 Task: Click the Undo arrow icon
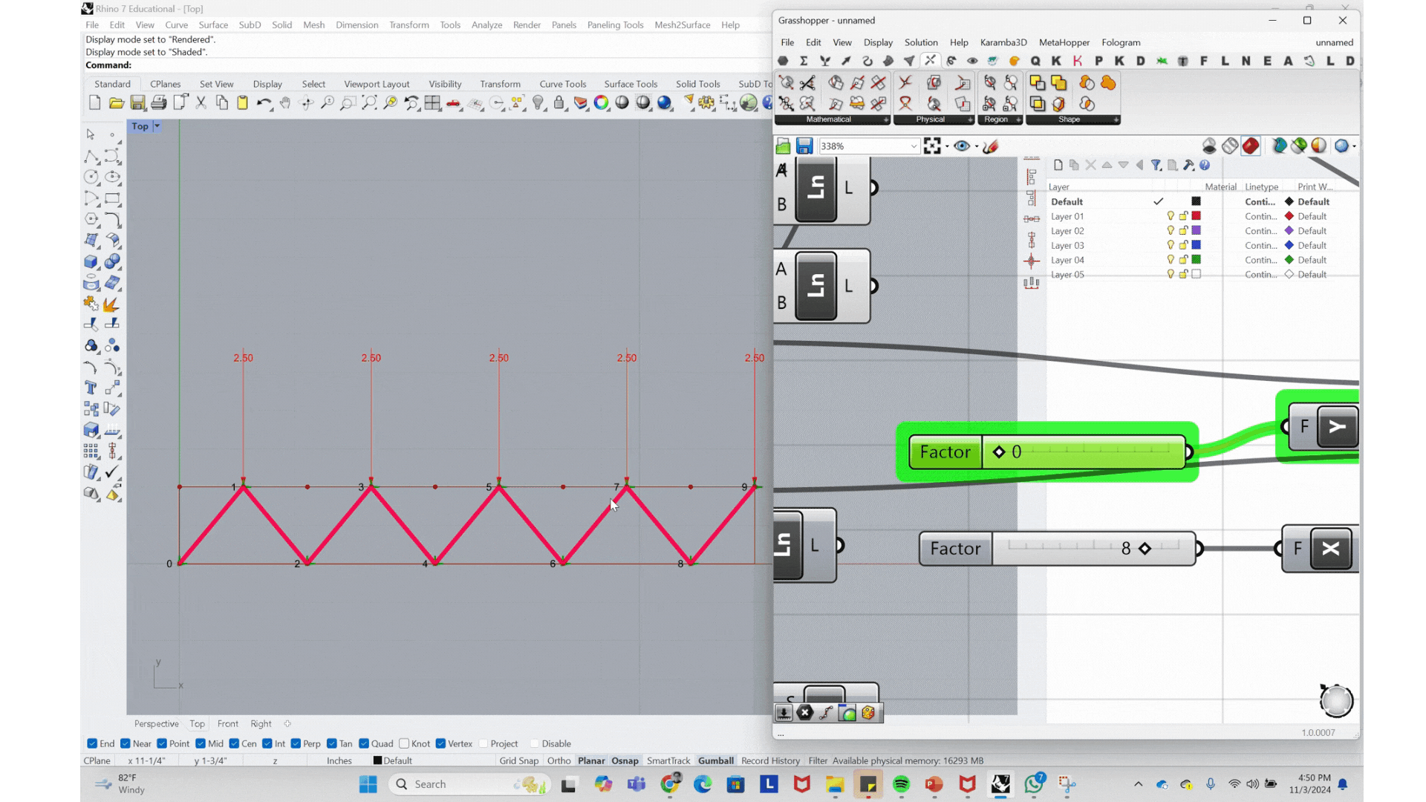coord(263,103)
